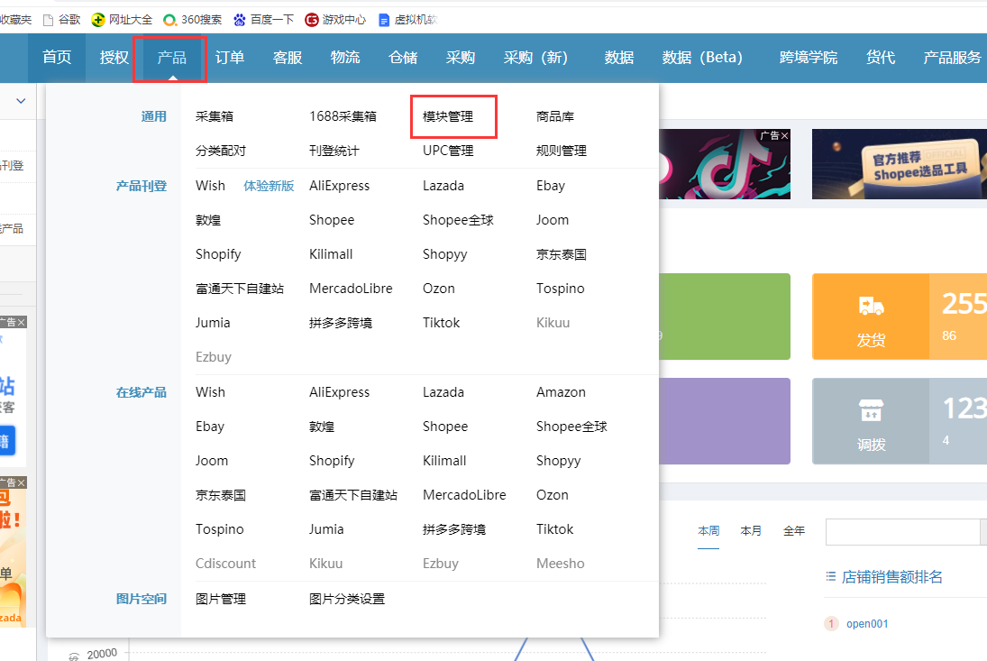
Task: Select 拼多多跨境 under 产品刊登
Action: coord(341,322)
